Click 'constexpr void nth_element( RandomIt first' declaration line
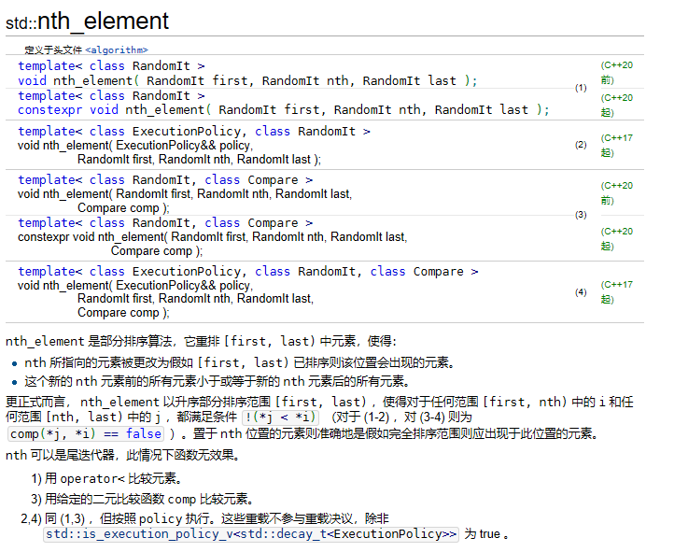 pos(284,110)
